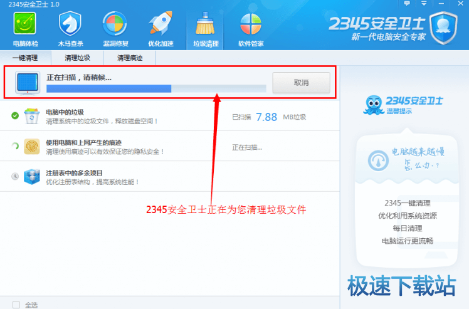Open 优化加速 rocket icon
Screen dimensions: 469x309
[x=161, y=24]
